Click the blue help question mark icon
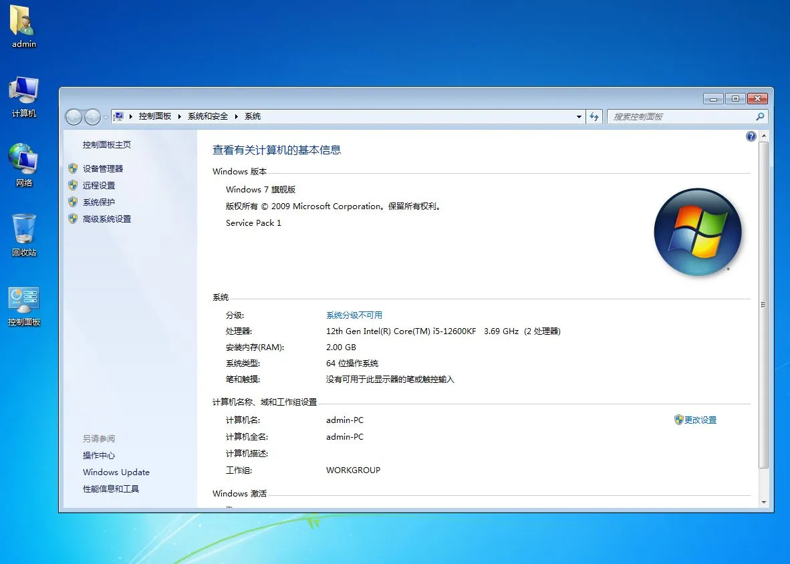The height and width of the screenshot is (564, 790). 751,136
